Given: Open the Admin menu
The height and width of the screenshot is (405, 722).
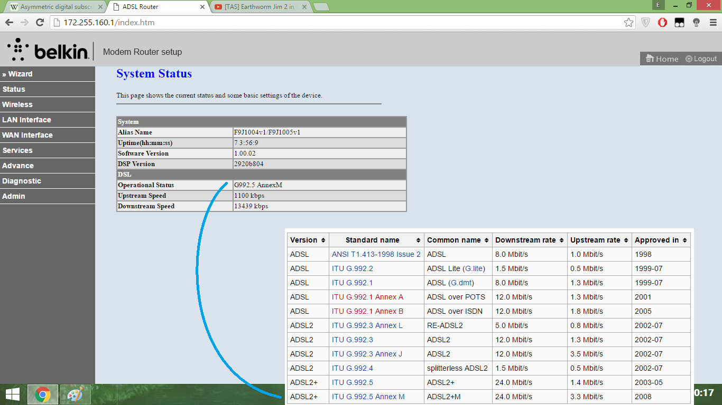Looking at the screenshot, I should 48,196.
